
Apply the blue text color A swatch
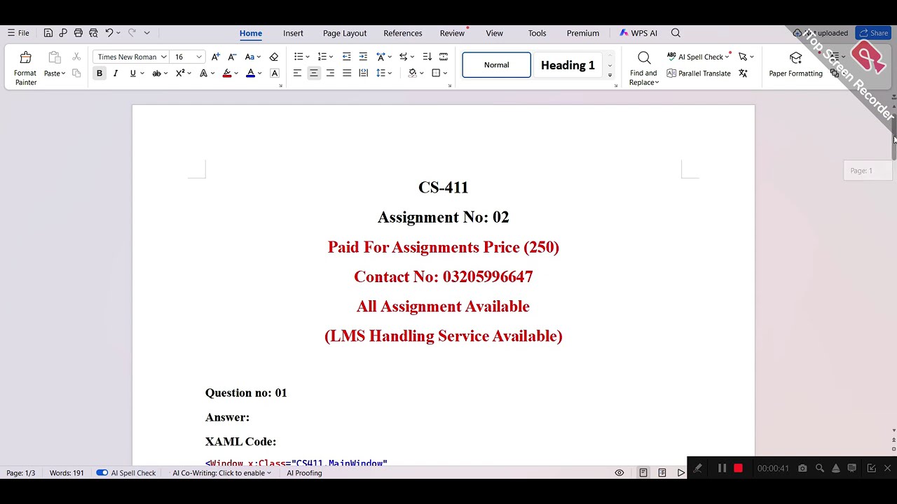(x=250, y=73)
